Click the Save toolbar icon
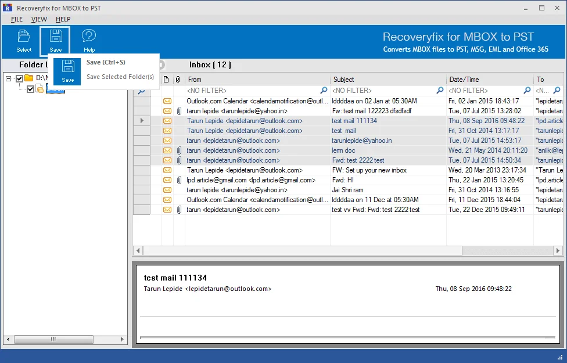This screenshot has height=363, width=567. 55,41
